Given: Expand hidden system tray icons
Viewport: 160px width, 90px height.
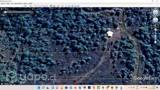Looking at the screenshot, I should point(129,87).
